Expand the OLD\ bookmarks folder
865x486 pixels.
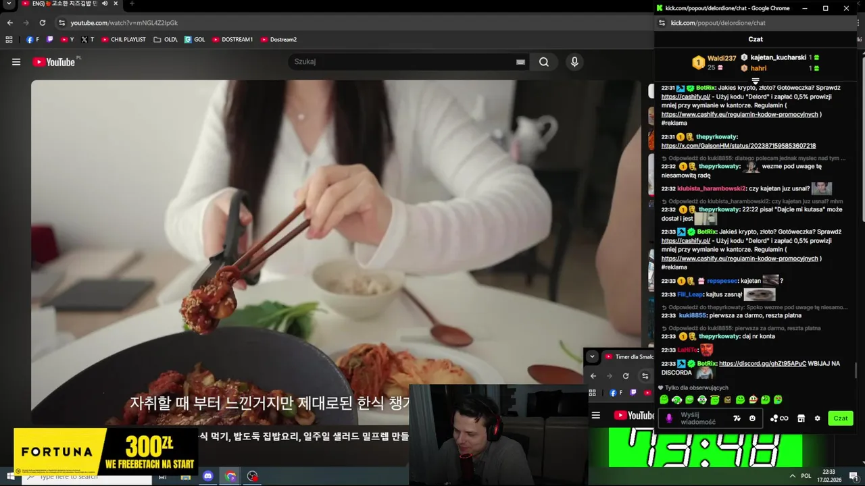click(x=166, y=40)
